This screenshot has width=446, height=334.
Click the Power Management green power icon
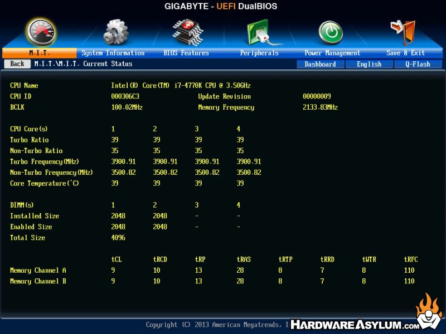pos(331,33)
